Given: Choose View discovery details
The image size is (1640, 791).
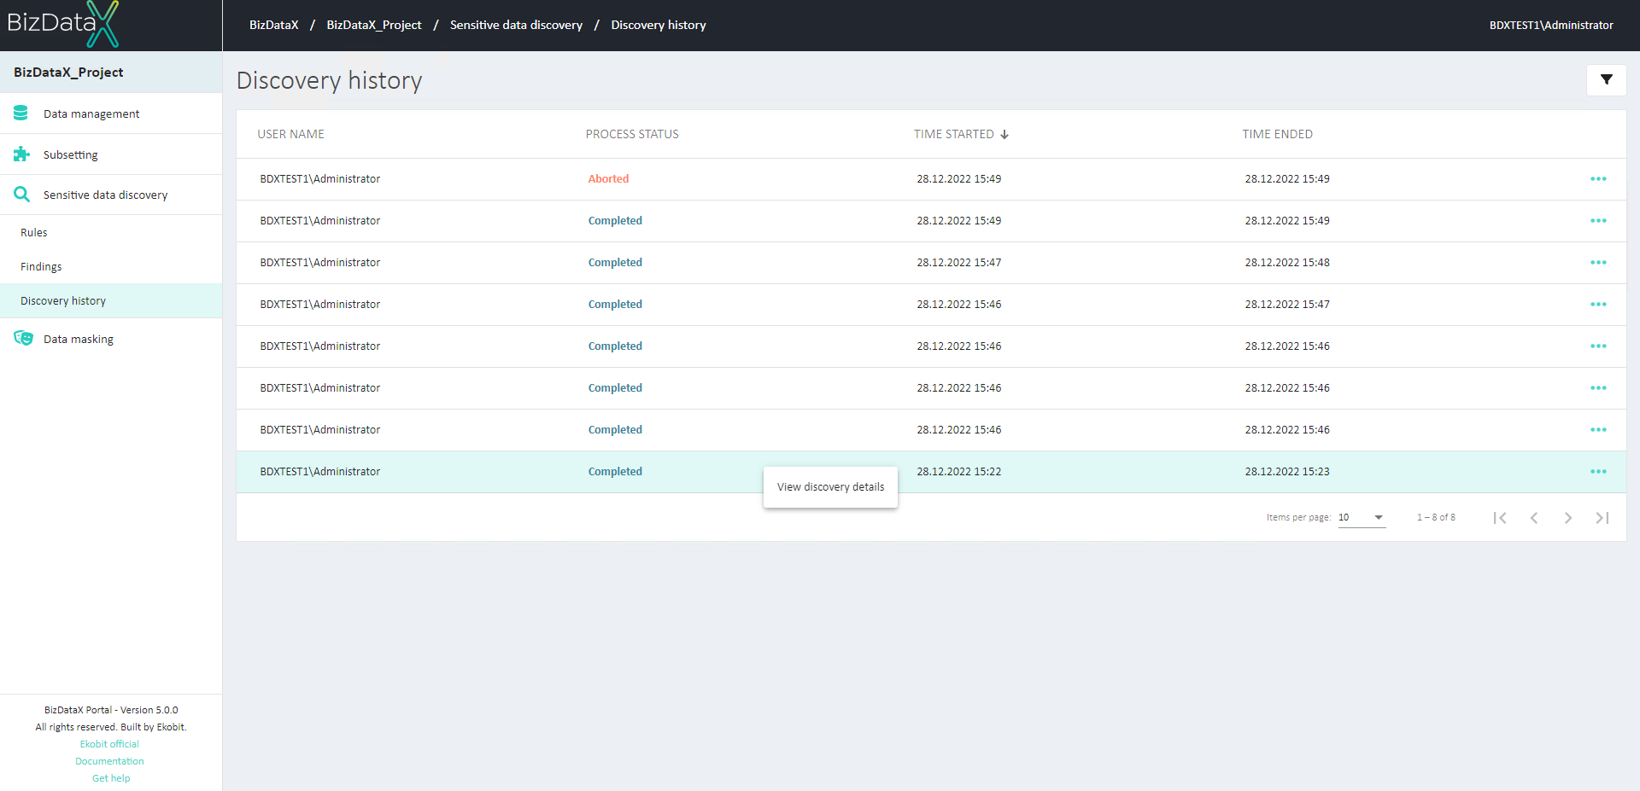Looking at the screenshot, I should [x=830, y=487].
